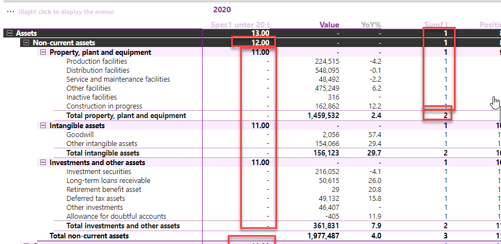Collapse the Non-current assets group
Image resolution: width=501 pixels, height=244 pixels.
(26, 43)
